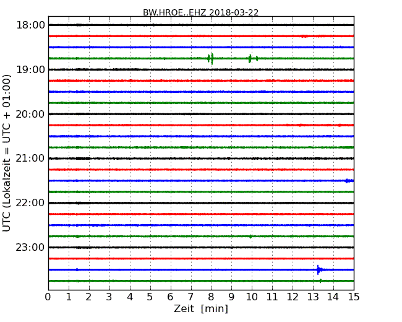Click the x-axis tick label 15
The image size is (402, 322).
354,297
